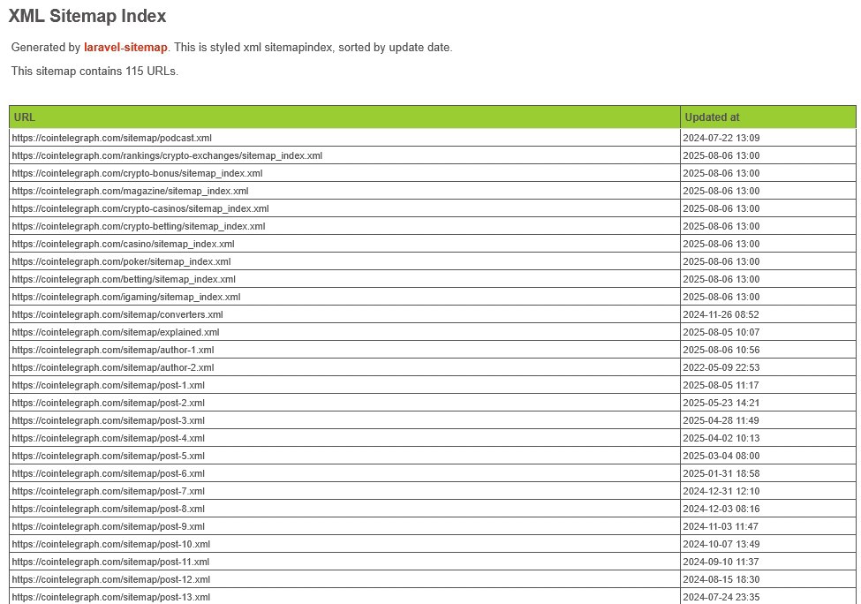Viewport: 861px width, 604px height.
Task: Open the sitemap/post-11.xml link
Action: point(110,561)
